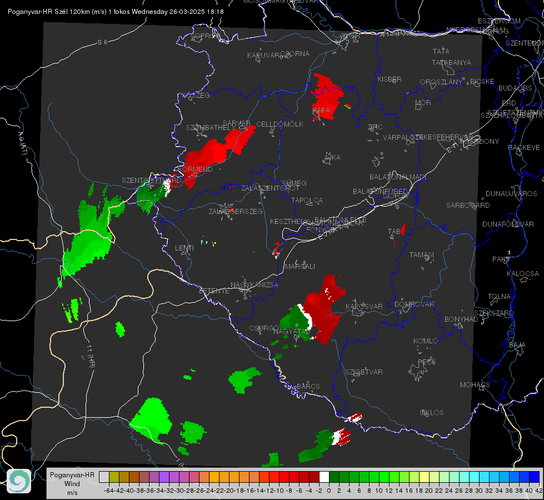Click the BARCS city label
The image size is (544, 500).
click(308, 387)
